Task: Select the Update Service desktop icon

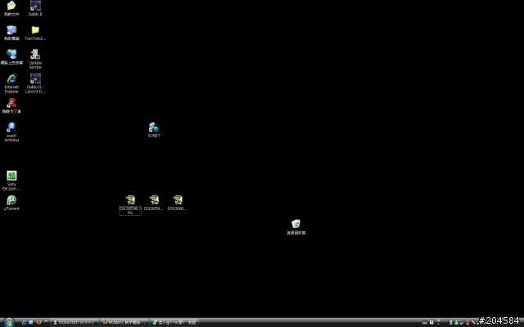Action: (35, 59)
